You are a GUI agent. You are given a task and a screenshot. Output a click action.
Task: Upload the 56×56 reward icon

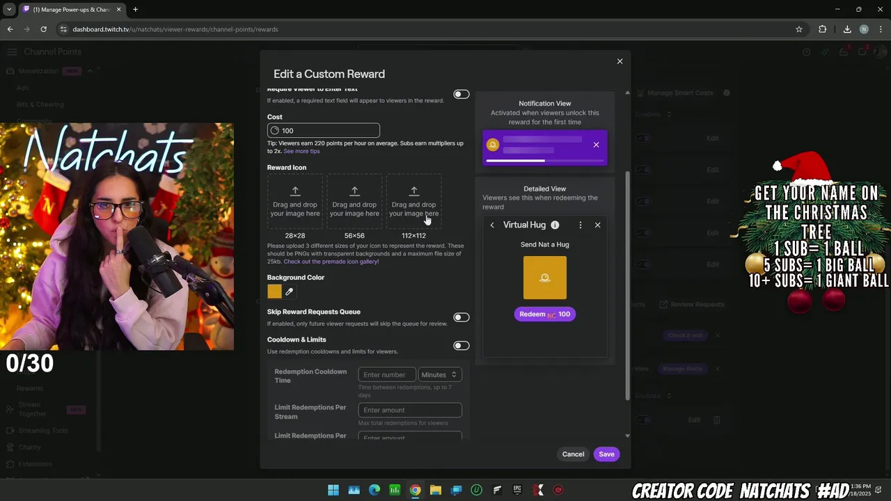click(354, 202)
